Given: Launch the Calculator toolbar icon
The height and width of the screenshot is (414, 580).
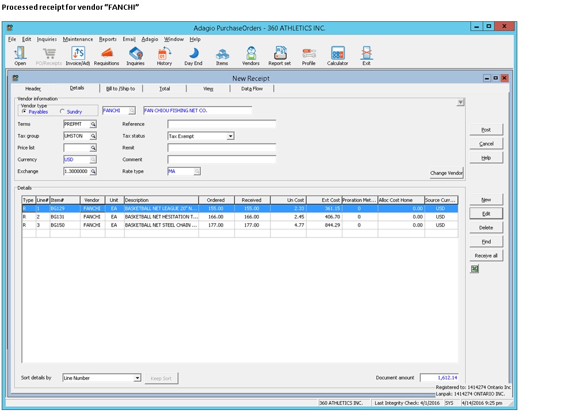Looking at the screenshot, I should (x=338, y=54).
